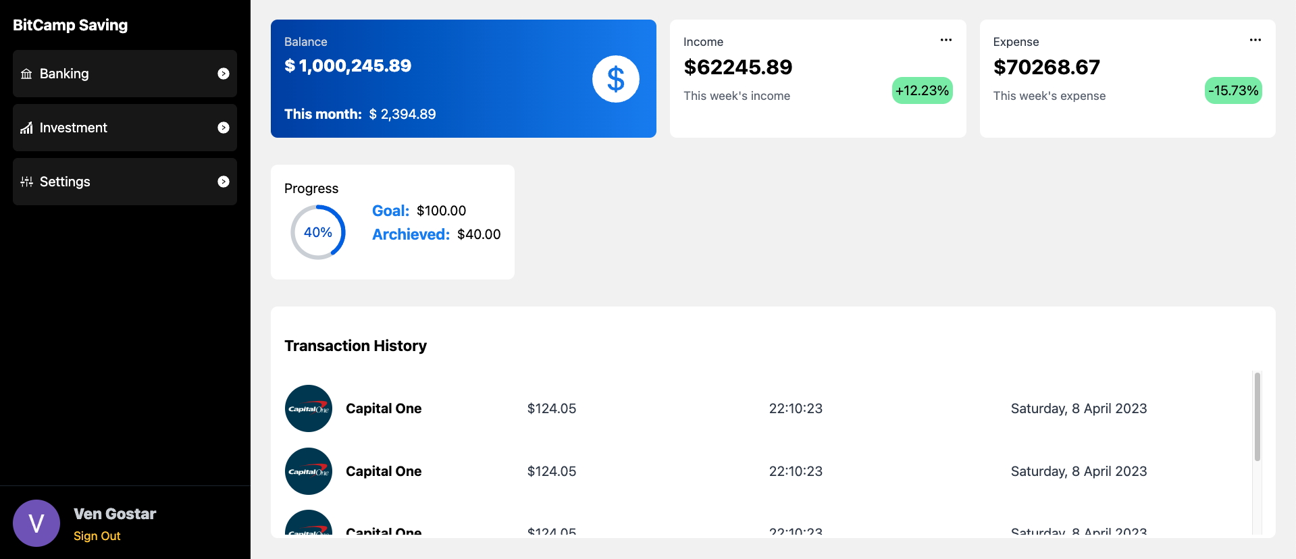Click Capital One name in first transaction
This screenshot has width=1296, height=559.
tap(384, 408)
